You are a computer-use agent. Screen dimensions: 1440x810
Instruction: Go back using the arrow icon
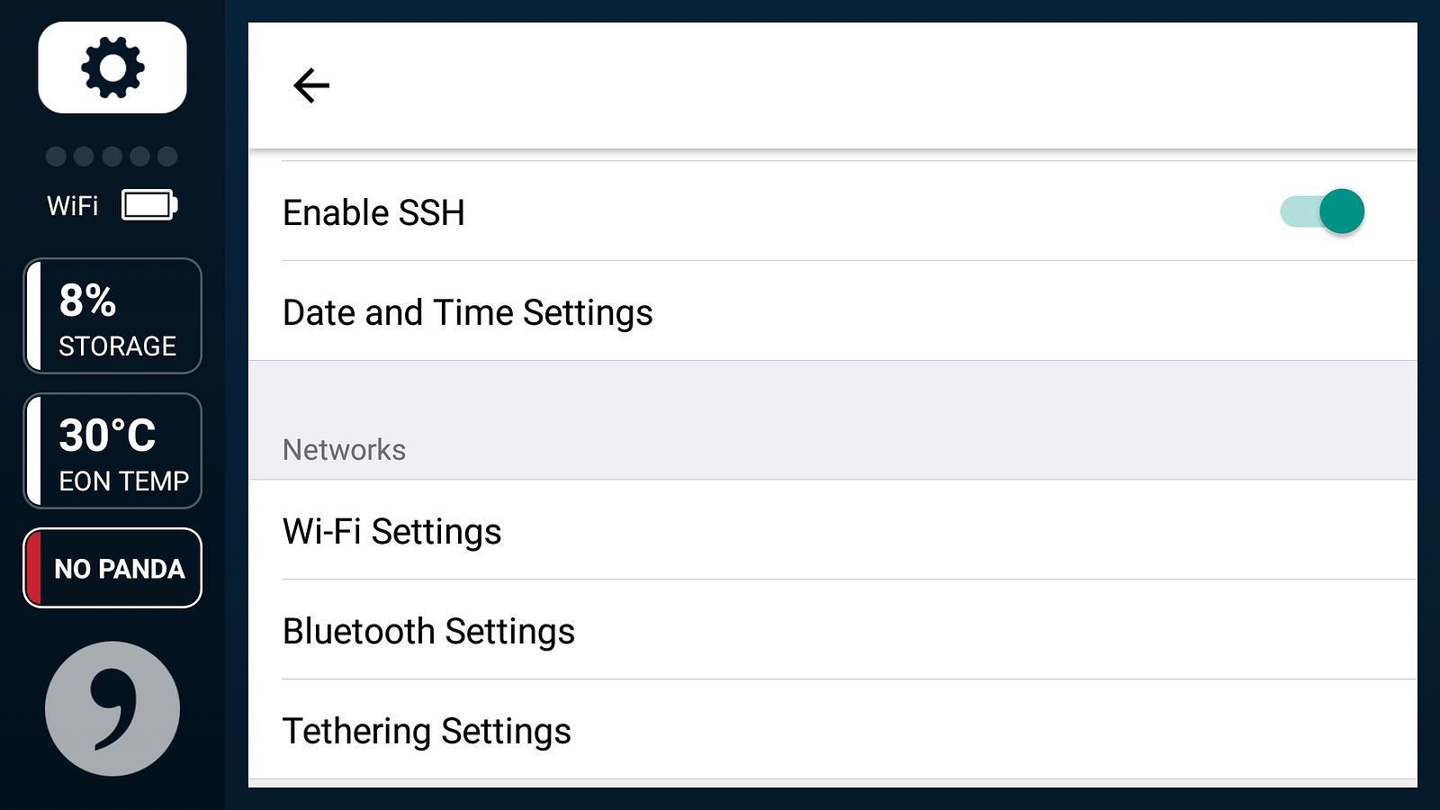click(x=311, y=85)
